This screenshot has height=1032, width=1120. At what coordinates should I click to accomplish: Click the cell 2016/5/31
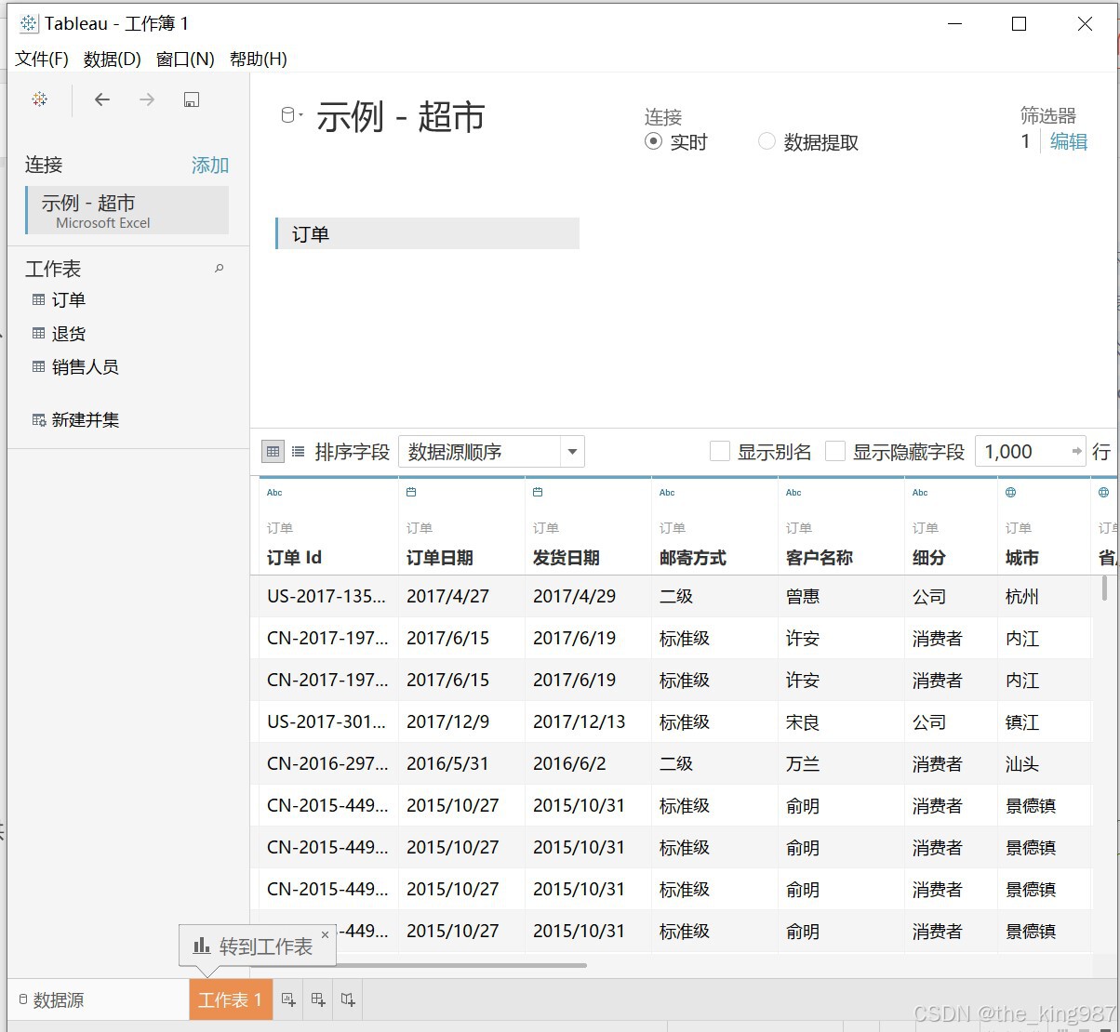tap(447, 763)
